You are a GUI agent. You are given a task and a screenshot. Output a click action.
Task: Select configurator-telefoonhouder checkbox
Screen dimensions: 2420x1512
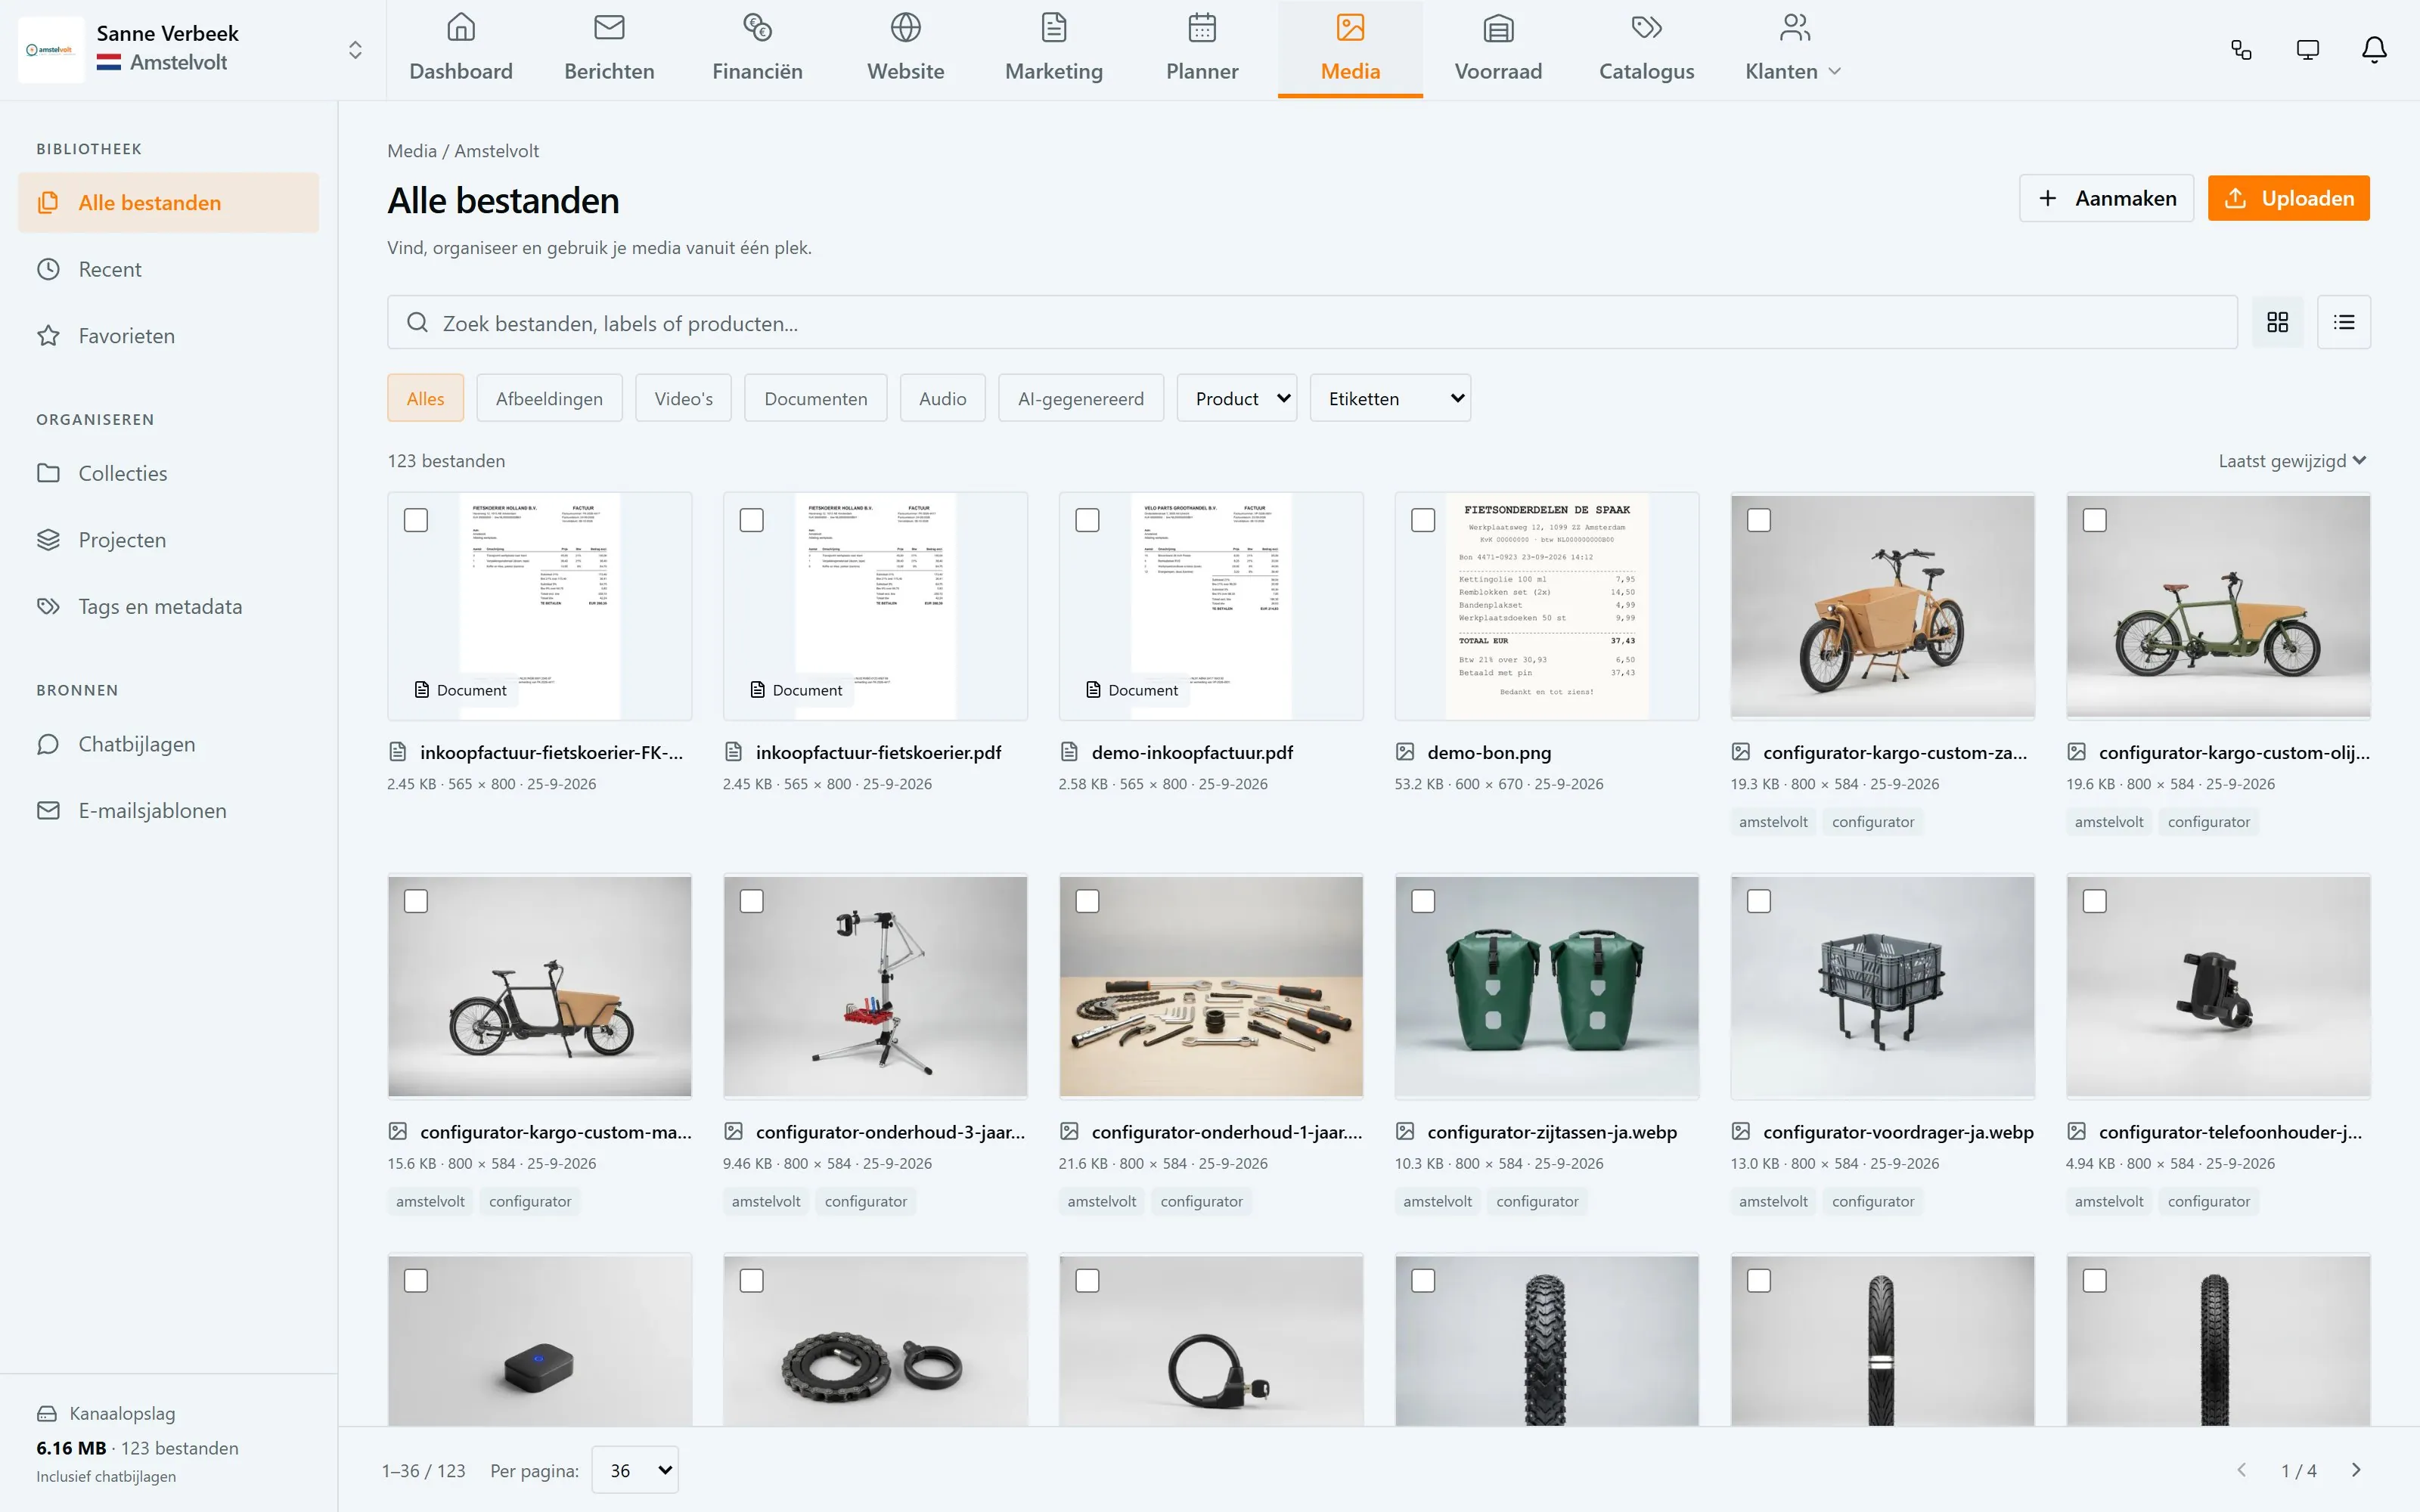(2095, 901)
